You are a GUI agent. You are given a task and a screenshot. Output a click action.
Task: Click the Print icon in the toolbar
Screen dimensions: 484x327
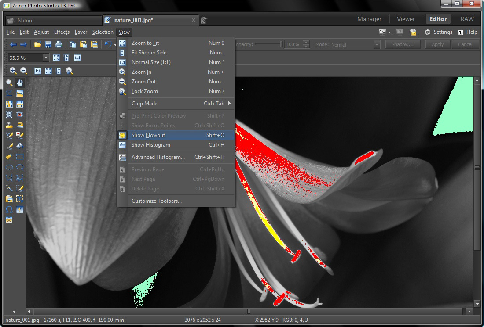coord(59,44)
